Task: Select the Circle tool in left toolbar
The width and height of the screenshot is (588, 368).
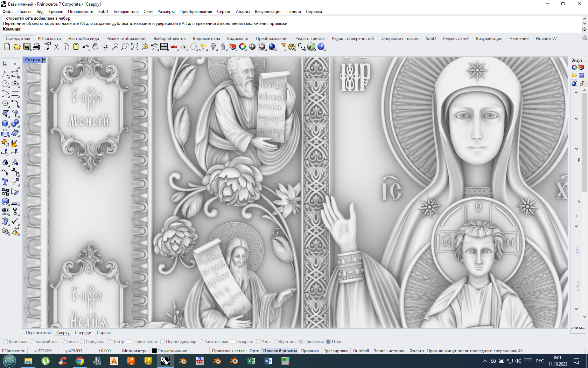Action: click(5, 84)
